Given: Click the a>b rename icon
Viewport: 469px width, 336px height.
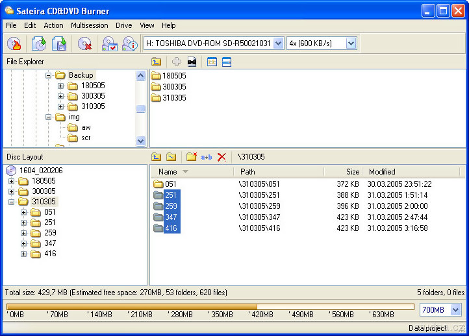Looking at the screenshot, I should click(207, 157).
